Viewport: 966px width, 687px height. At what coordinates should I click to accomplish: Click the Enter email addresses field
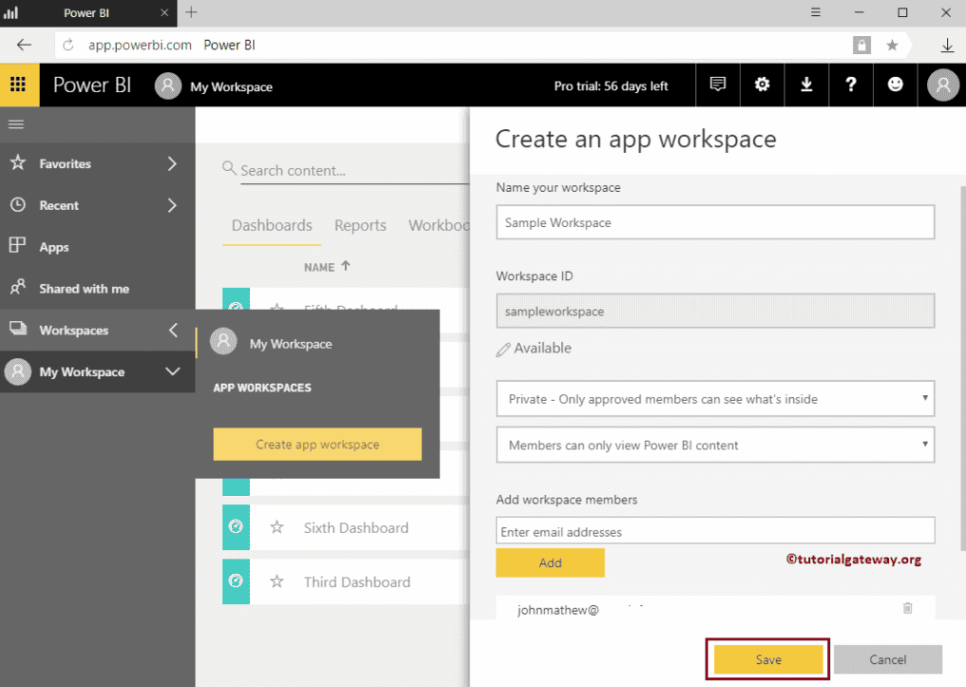click(715, 531)
